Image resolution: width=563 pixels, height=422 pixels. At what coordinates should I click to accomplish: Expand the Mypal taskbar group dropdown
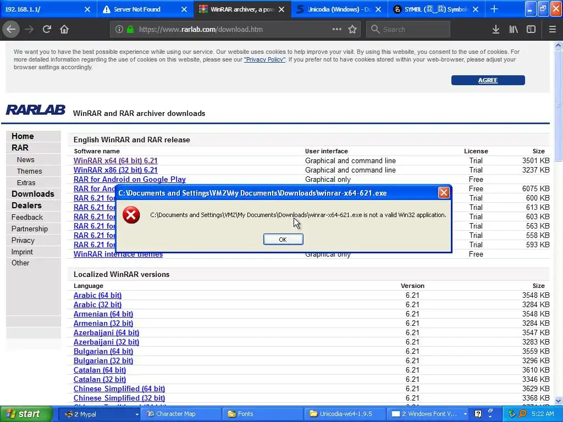tap(137, 414)
